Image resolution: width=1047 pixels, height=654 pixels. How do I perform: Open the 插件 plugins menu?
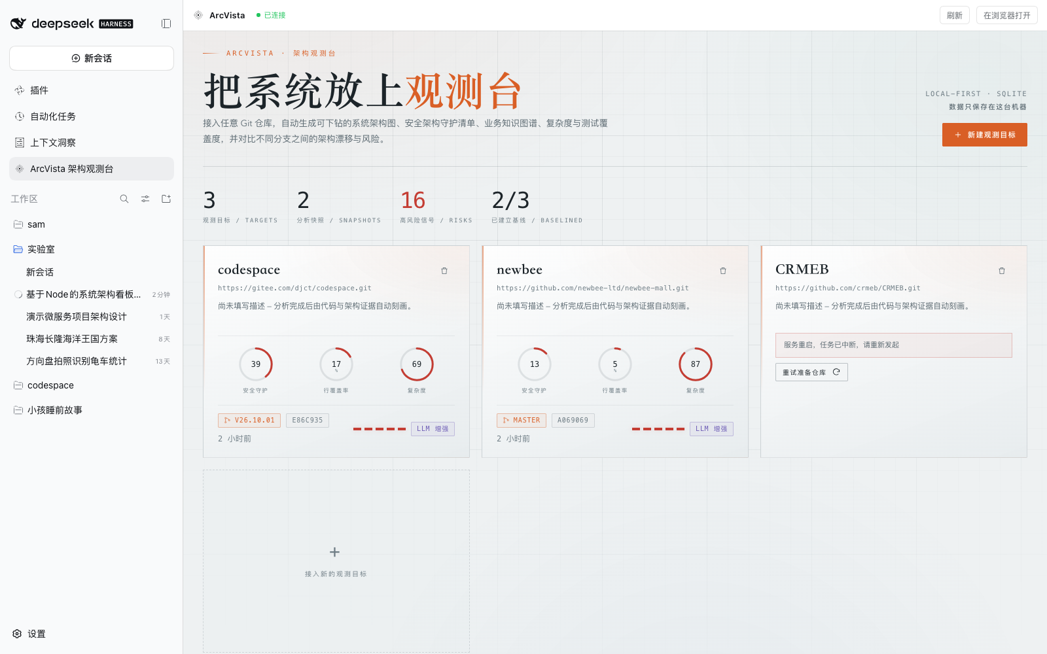pyautogui.click(x=92, y=90)
